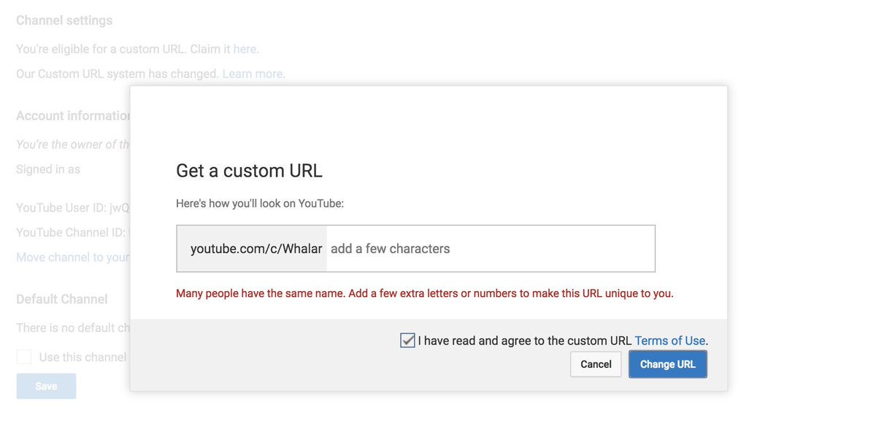Click the 'add a few characters' input field
This screenshot has height=421, width=876.
(491, 249)
